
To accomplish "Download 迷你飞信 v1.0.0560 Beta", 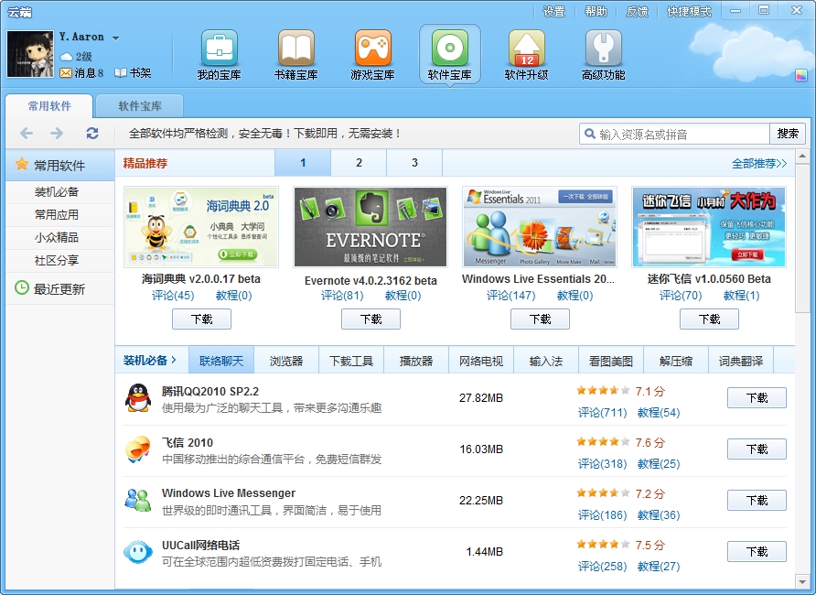I will pos(709,319).
